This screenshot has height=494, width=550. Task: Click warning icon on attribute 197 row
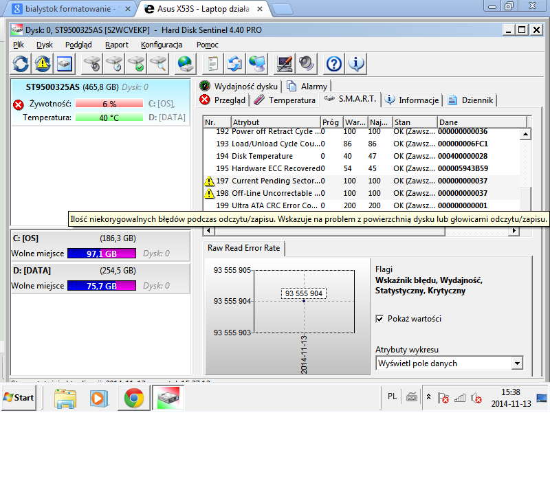(x=209, y=181)
